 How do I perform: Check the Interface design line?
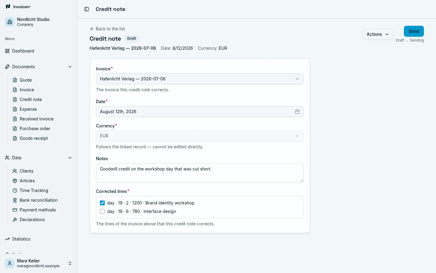tap(102, 211)
